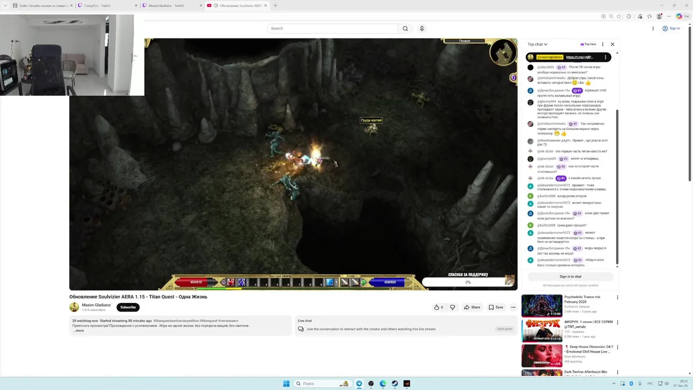The width and height of the screenshot is (693, 390).
Task: Click the page vertical scrollbar
Action: point(690,103)
